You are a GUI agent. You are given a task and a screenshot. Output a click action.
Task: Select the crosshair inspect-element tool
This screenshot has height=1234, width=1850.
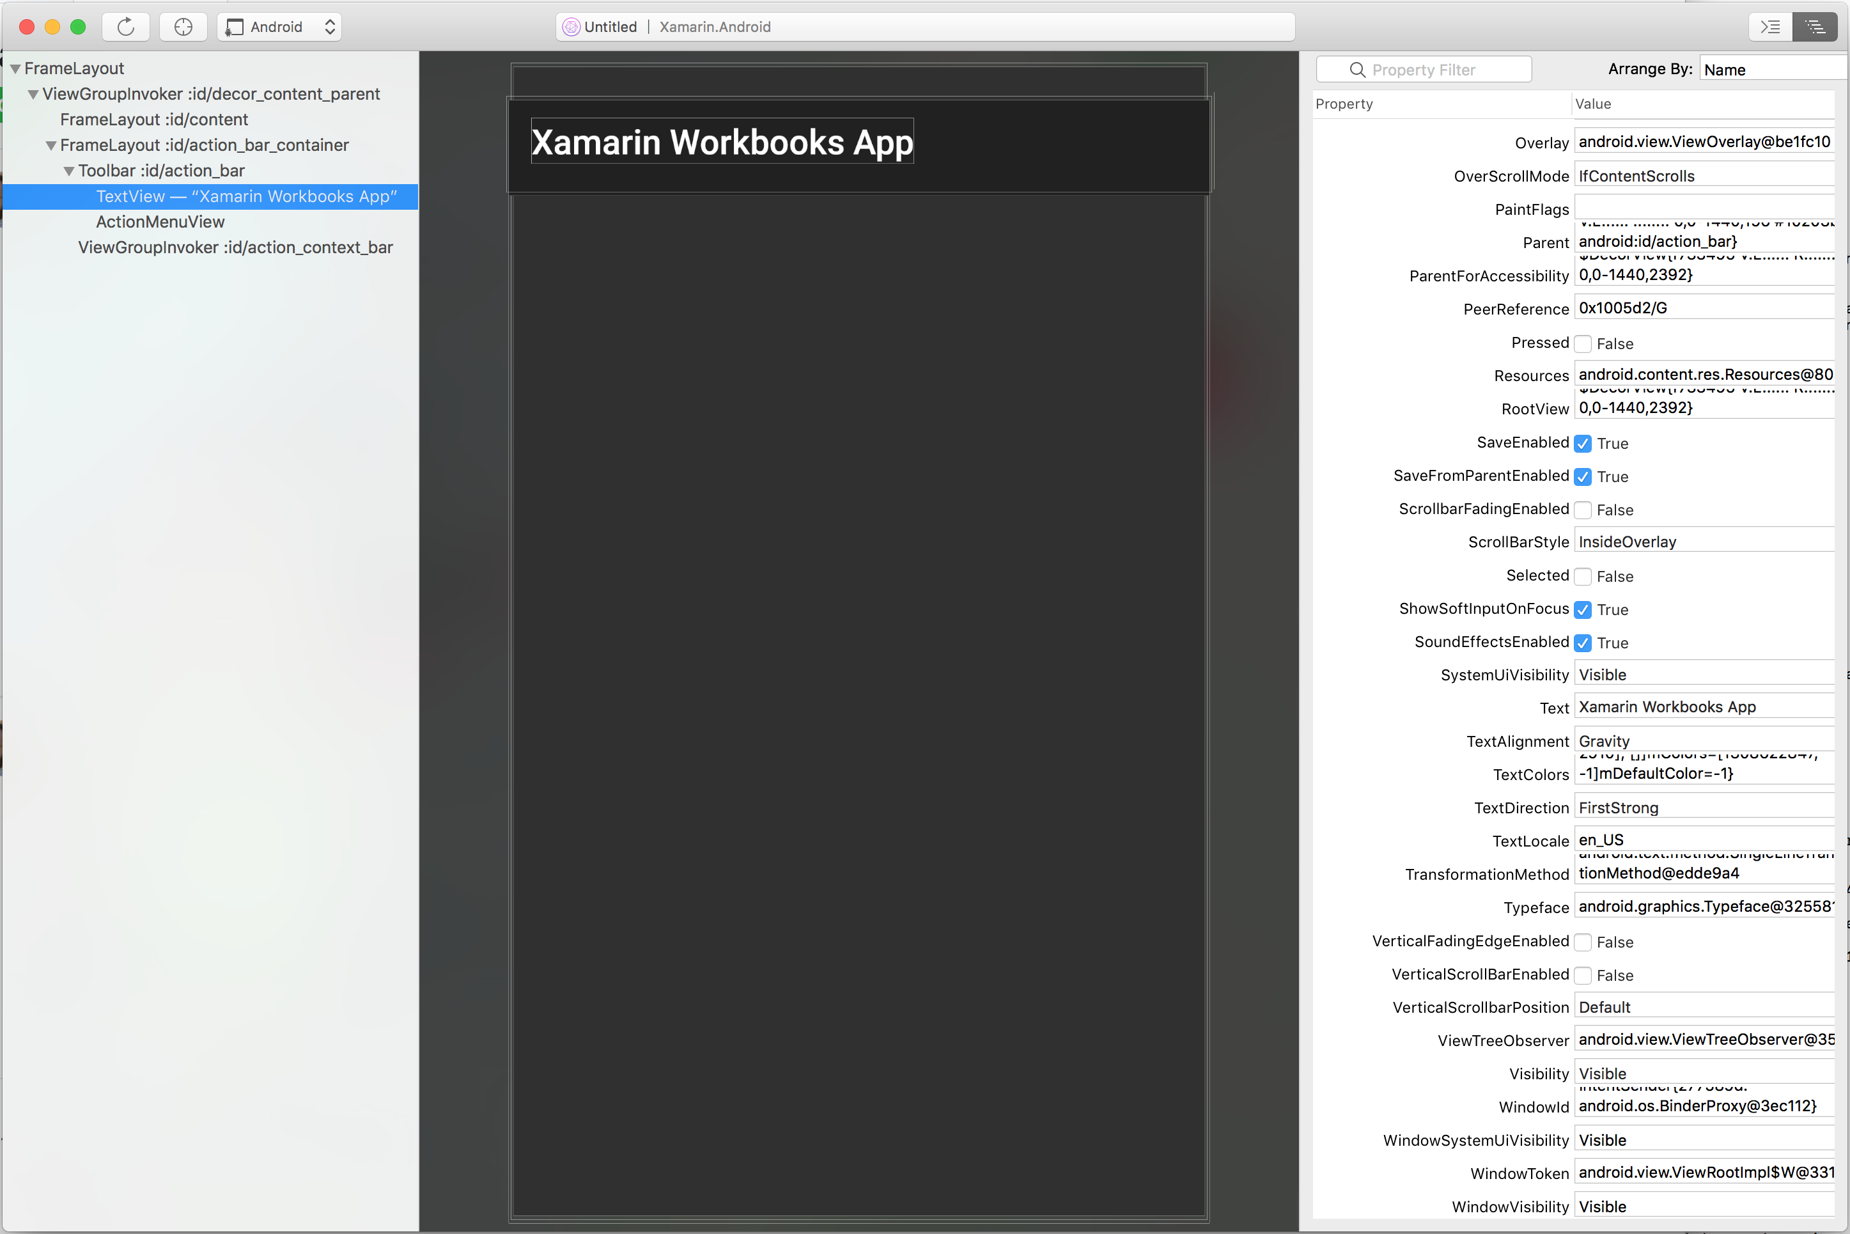[x=183, y=26]
